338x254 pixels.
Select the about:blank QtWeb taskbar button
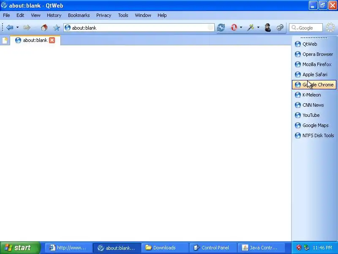pyautogui.click(x=117, y=248)
